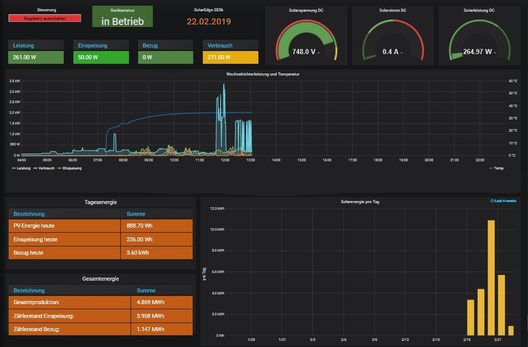Toggle Leistung series in chart legend
This screenshot has height=347, width=528.
coord(22,168)
